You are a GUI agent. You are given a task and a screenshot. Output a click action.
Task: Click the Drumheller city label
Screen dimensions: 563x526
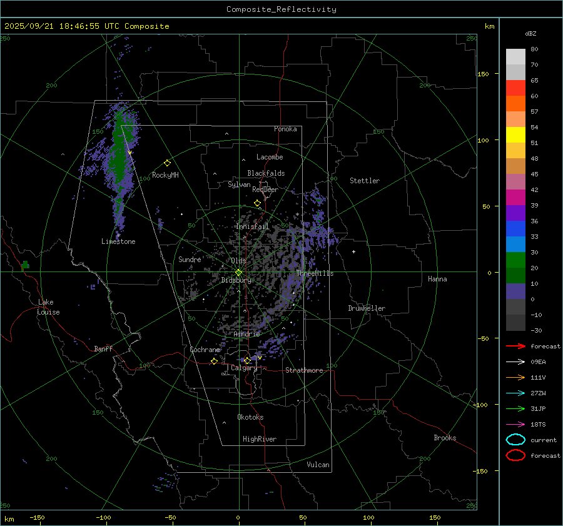[367, 308]
